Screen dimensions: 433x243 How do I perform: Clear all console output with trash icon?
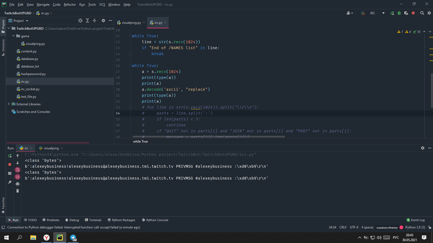pos(18,191)
